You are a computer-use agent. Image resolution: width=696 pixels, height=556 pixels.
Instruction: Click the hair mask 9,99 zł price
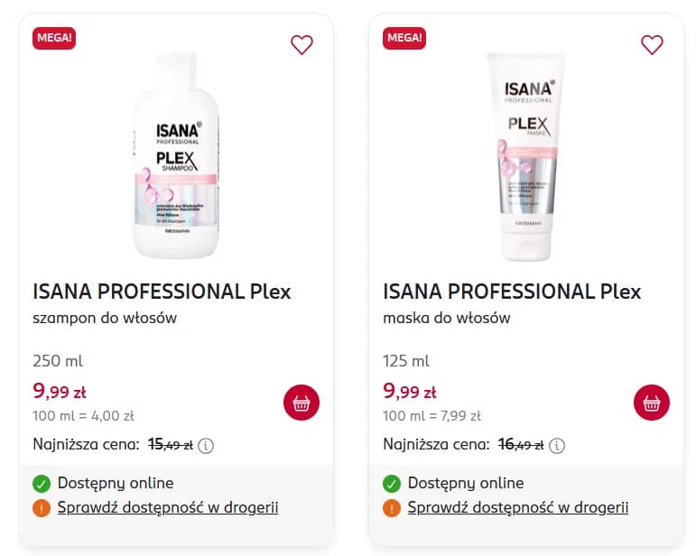[x=410, y=391]
